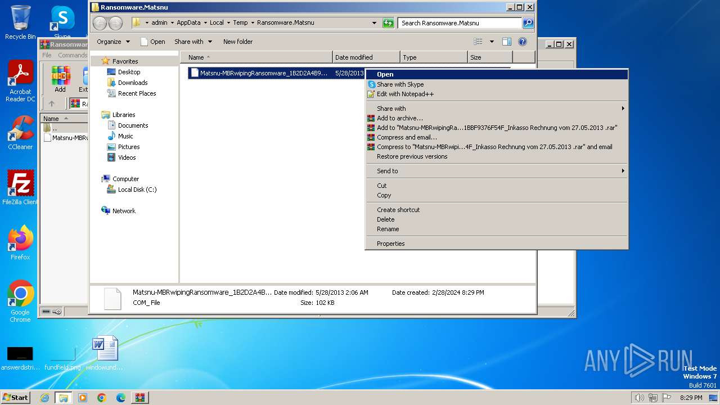Choose Rename from context menu
The width and height of the screenshot is (720, 405).
pos(497,229)
